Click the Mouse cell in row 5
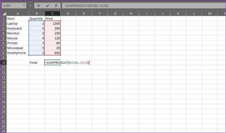 click(18, 38)
